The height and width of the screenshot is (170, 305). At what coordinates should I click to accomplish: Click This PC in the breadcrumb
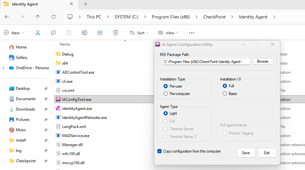(94, 17)
